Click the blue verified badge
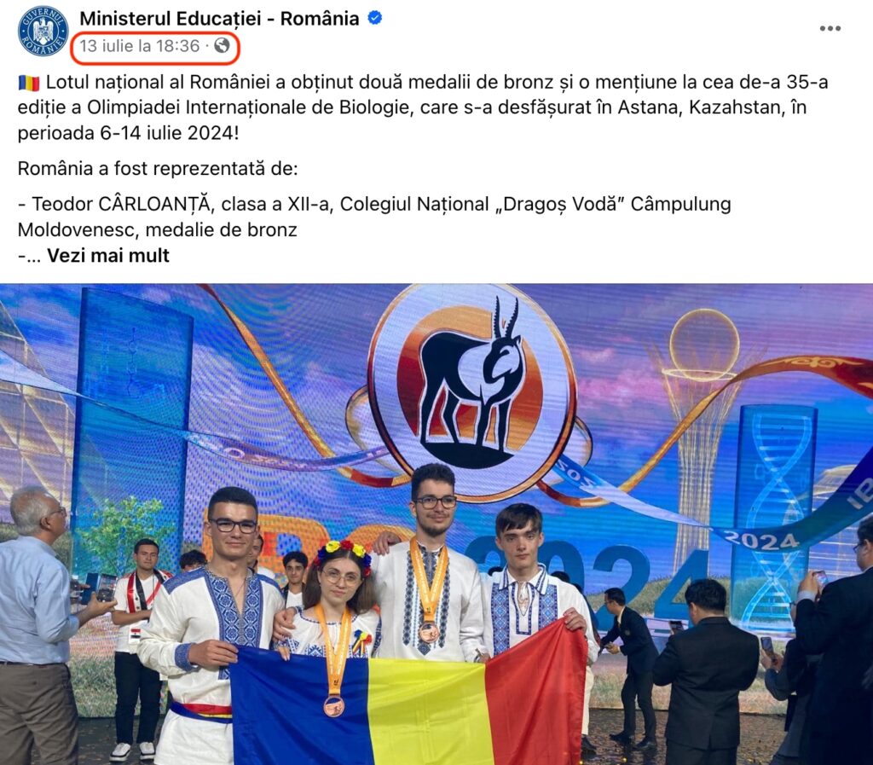This screenshot has height=765, width=873. point(375,18)
